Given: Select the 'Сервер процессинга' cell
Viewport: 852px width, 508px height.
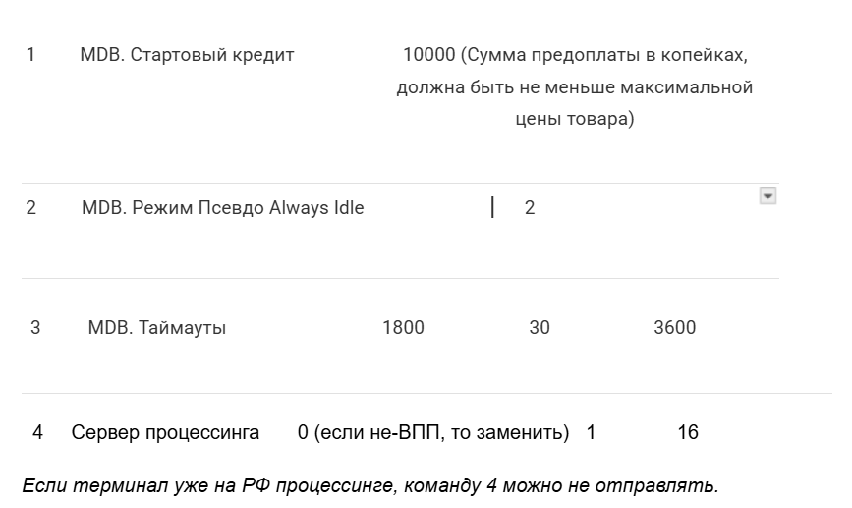Looking at the screenshot, I should (x=165, y=433).
